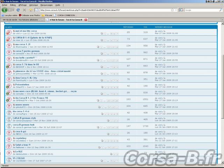Jump to last post icon in 'coyoteboy' row
This screenshot has height=168, width=224.
pyautogui.click(x=164, y=138)
